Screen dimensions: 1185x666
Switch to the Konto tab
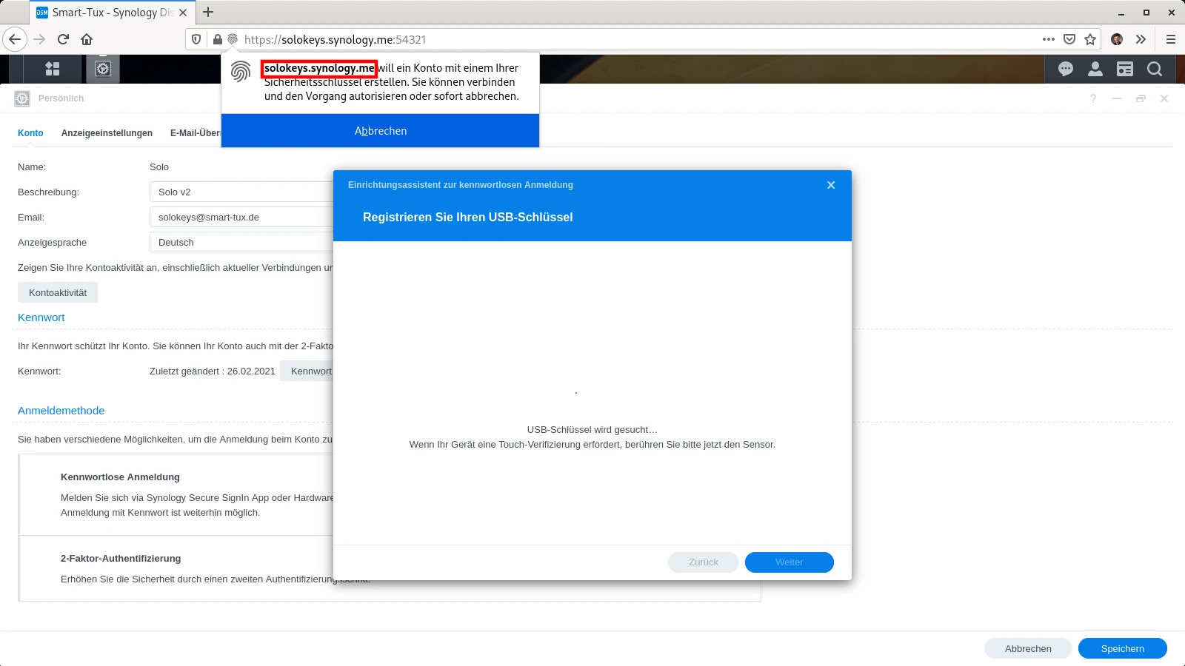(30, 133)
